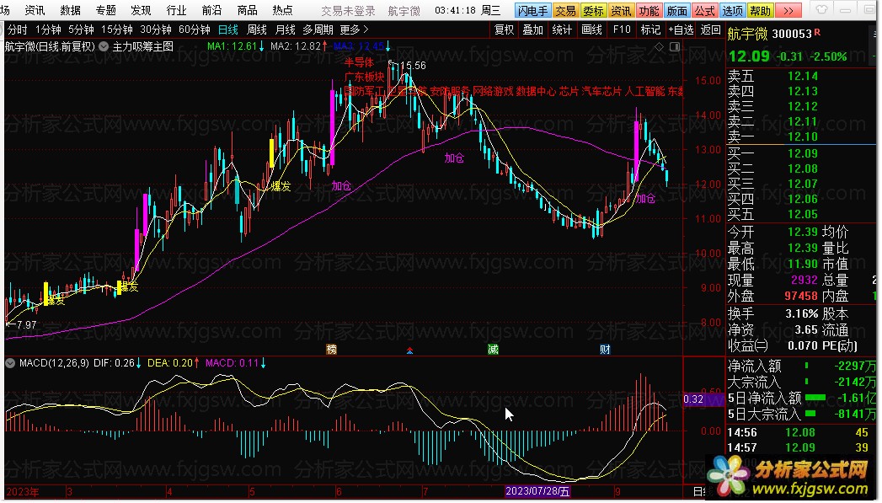Click the 交易 toolbar button

564,11
